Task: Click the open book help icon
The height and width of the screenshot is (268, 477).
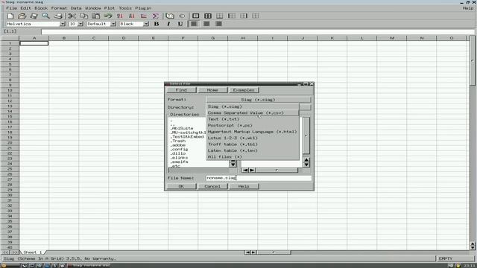Action: (170, 16)
